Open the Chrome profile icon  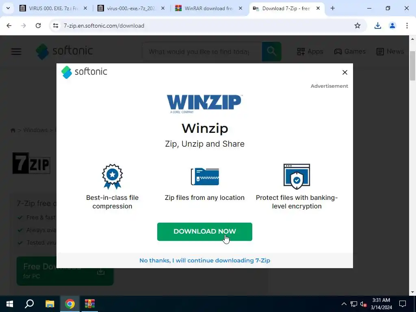point(392,26)
